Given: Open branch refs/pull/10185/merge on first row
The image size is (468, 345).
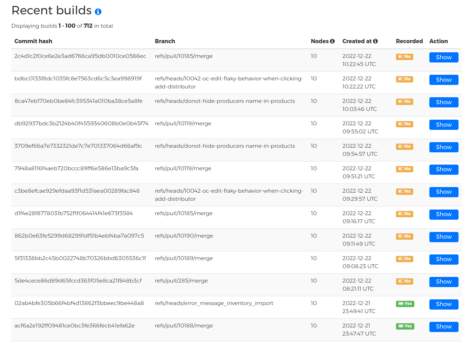Looking at the screenshot, I should [184, 56].
